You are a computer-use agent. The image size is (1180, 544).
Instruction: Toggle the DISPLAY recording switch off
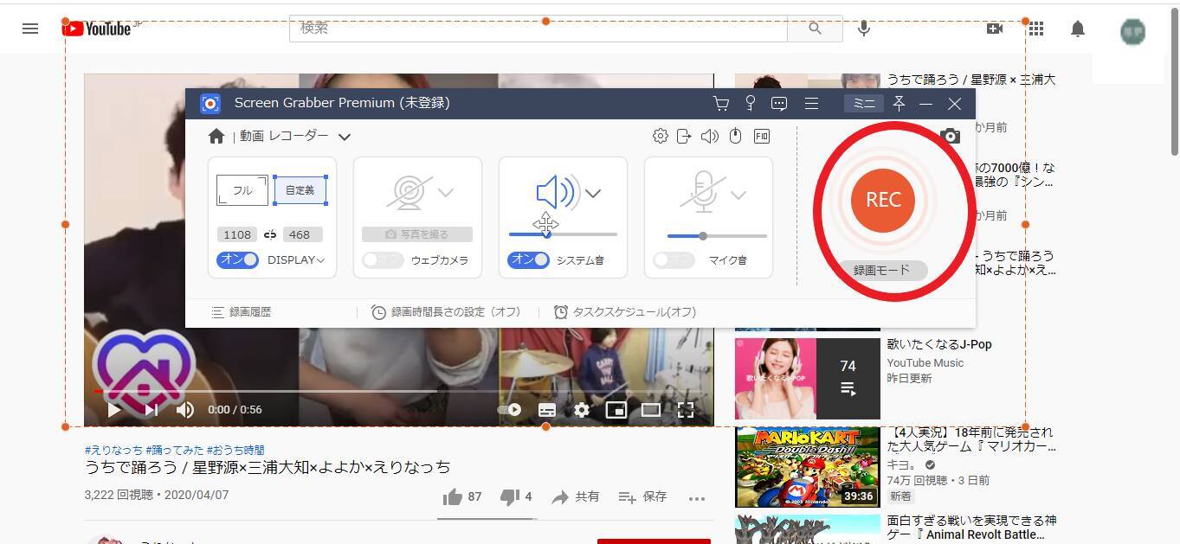click(237, 259)
